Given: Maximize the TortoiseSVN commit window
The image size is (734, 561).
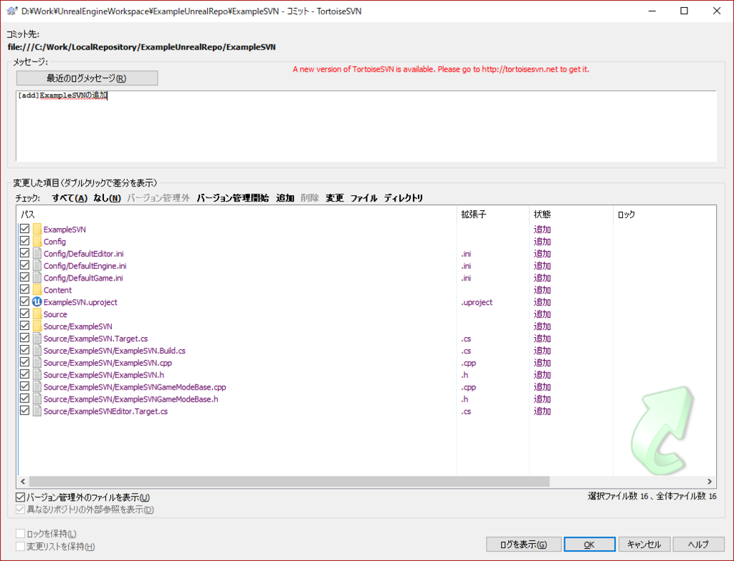Looking at the screenshot, I should click(x=684, y=11).
